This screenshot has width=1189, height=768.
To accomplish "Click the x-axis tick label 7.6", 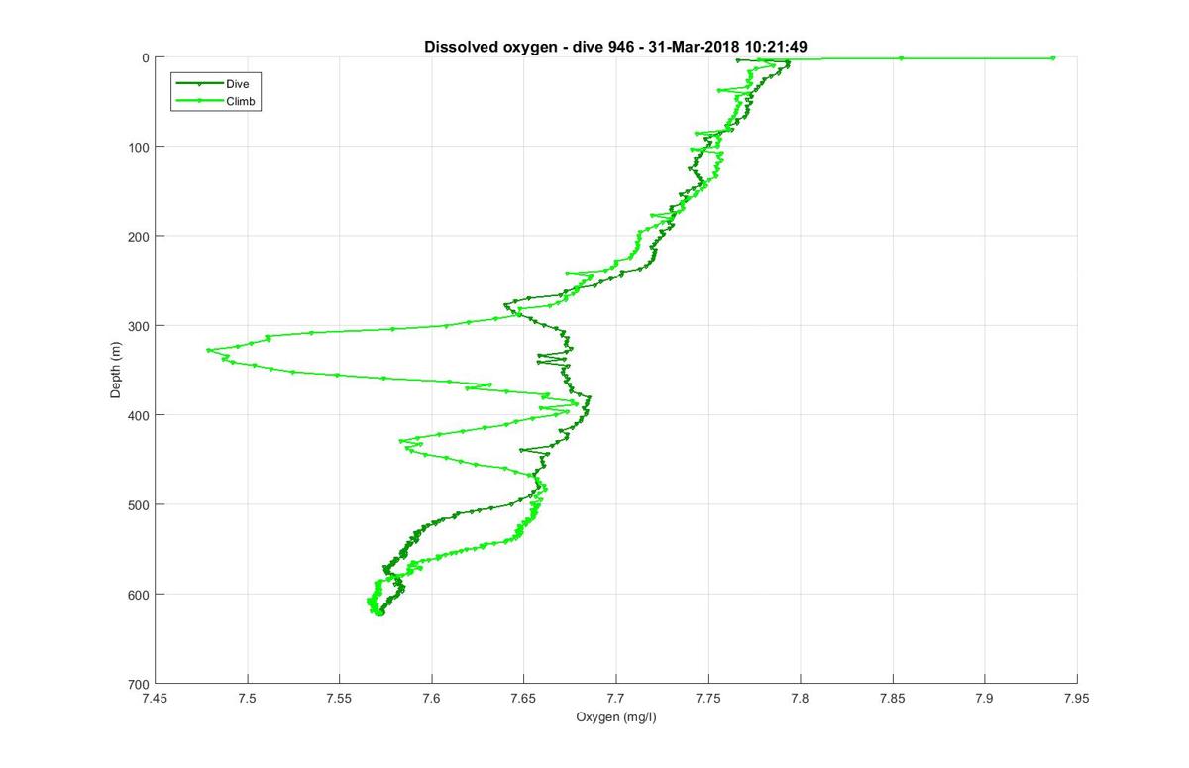I will (x=432, y=698).
